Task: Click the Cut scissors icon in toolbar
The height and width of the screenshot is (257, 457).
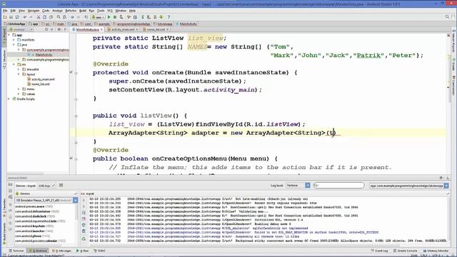Action: tap(39, 17)
